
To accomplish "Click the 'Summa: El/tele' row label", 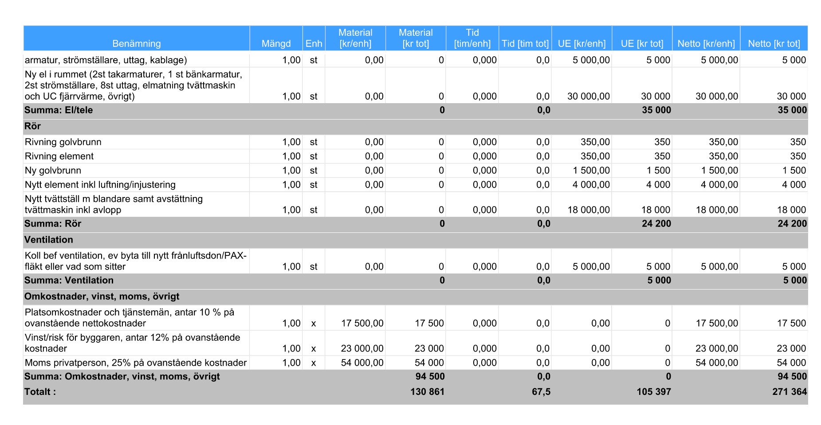I will [59, 110].
